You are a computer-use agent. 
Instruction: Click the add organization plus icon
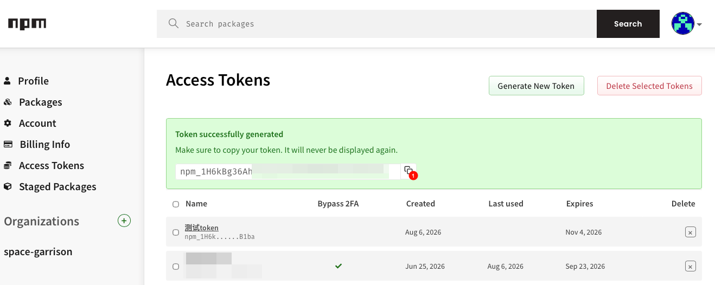click(x=124, y=221)
